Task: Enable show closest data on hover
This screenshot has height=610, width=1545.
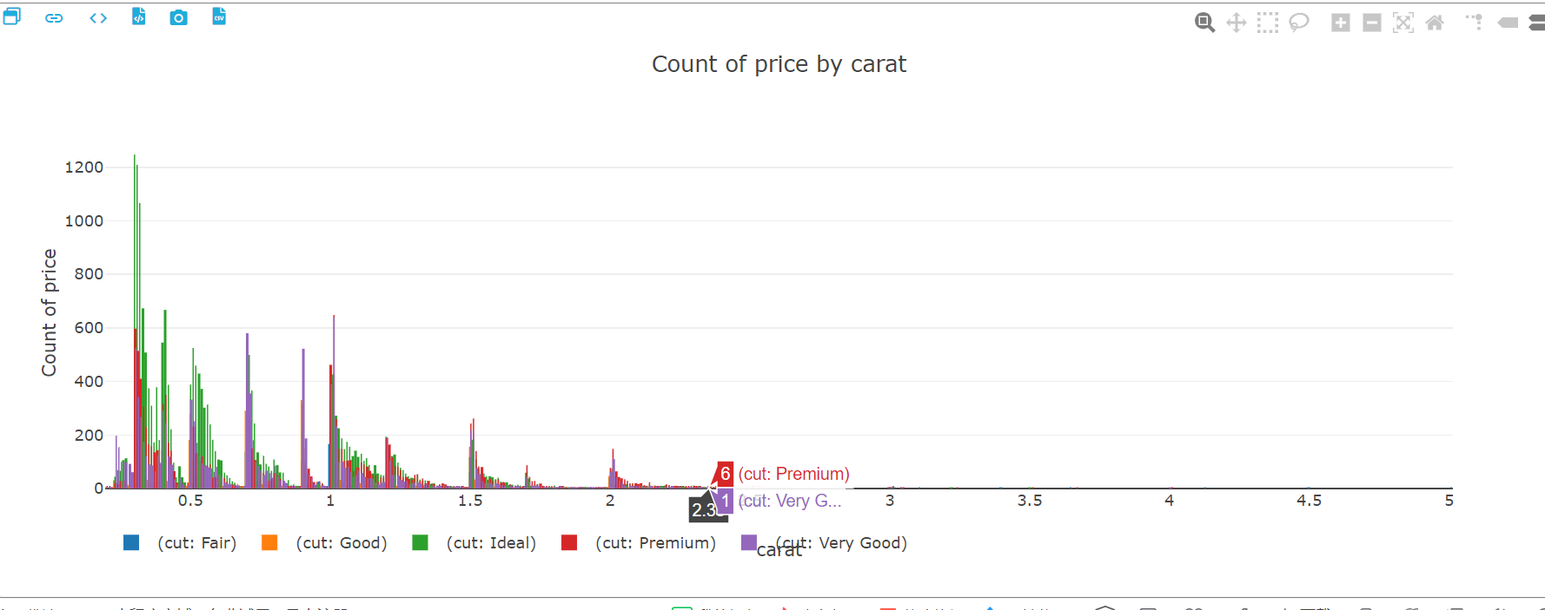Action: 1508,23
